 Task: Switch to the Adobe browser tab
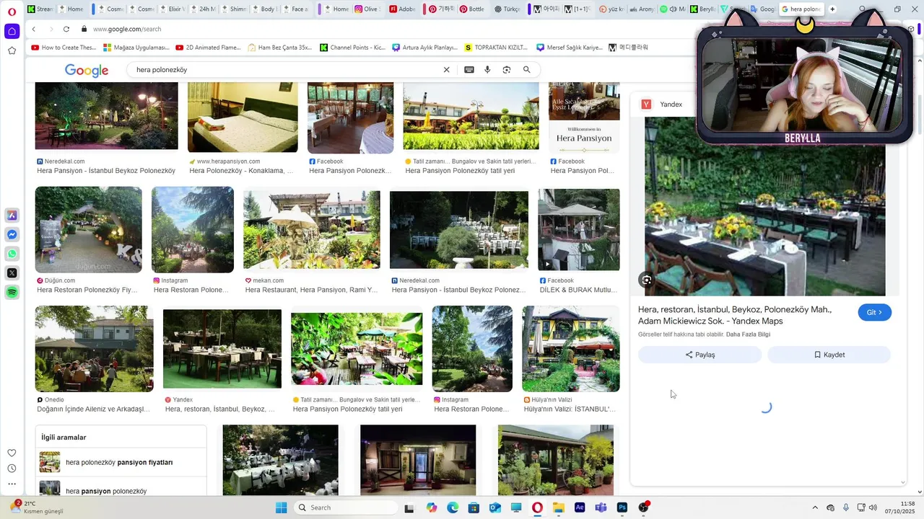(x=402, y=9)
